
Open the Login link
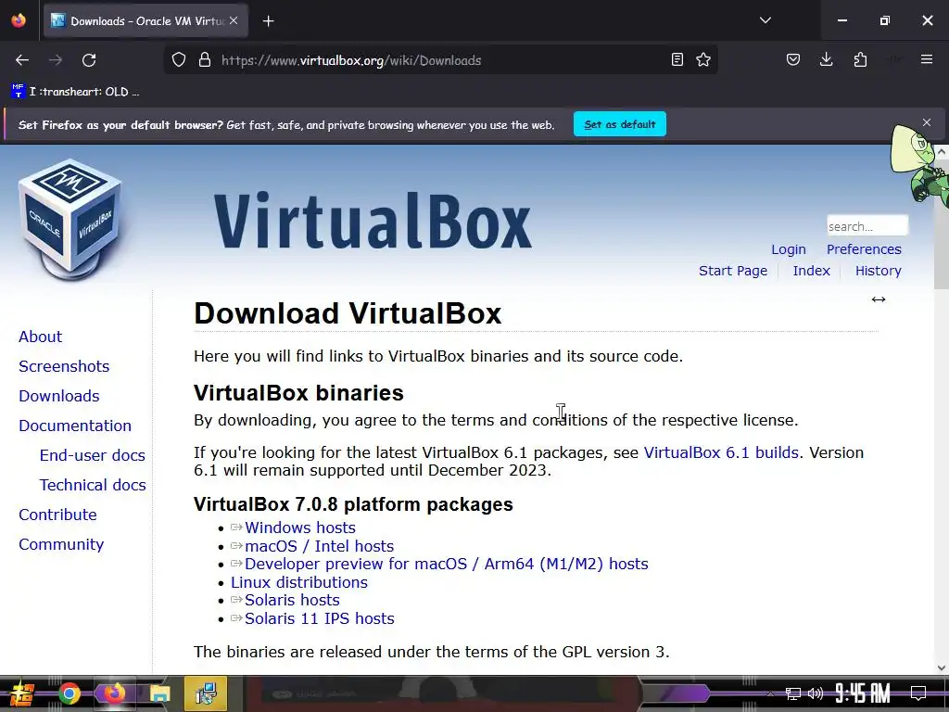click(x=789, y=249)
